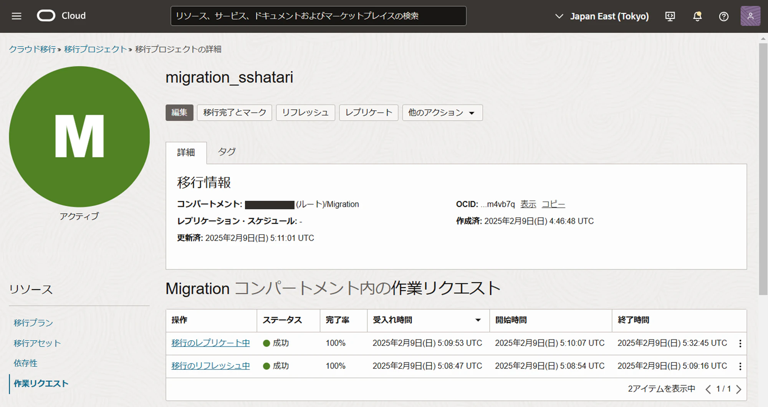This screenshot has width=768, height=407.
Task: Open the help question mark icon
Action: pos(724,17)
